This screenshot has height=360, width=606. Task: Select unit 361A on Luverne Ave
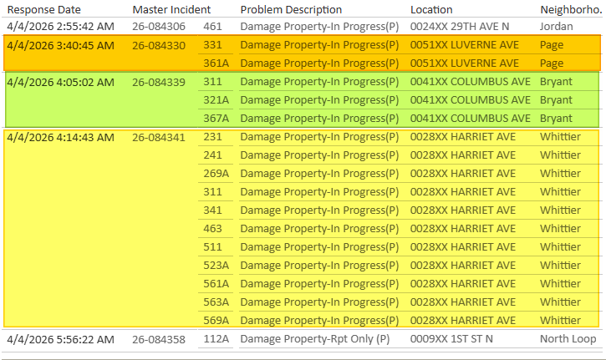[x=216, y=63]
